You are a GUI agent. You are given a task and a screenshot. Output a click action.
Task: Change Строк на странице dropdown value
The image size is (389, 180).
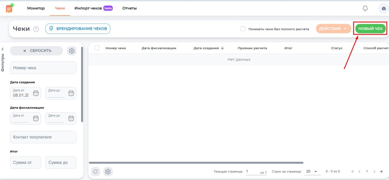[312, 172]
